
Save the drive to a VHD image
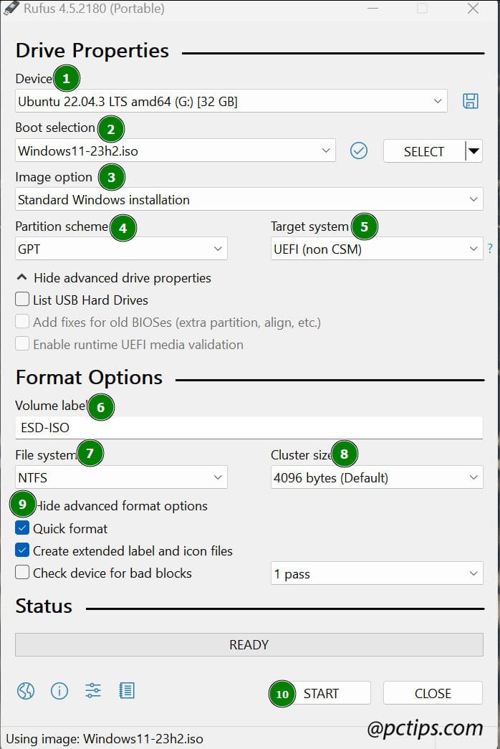471,101
